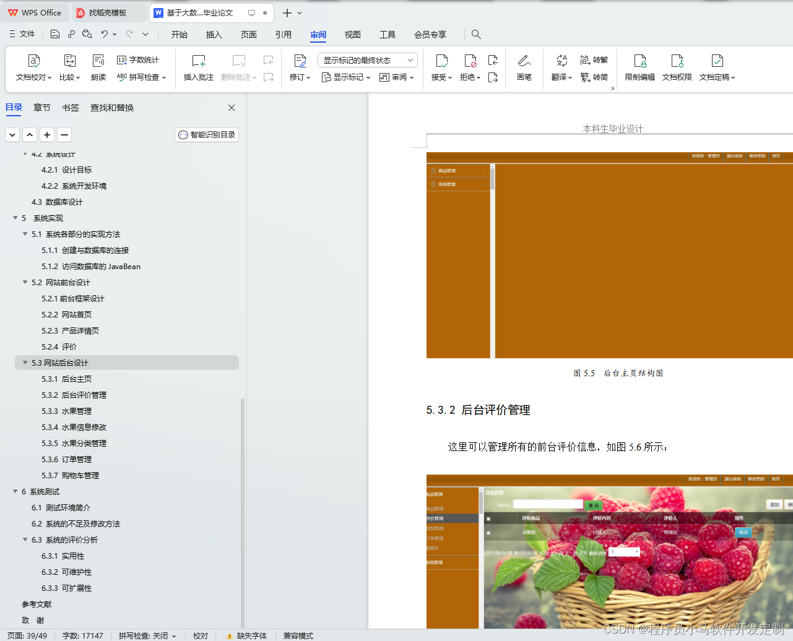Click the 朗读 read aloud icon
Screen dimensions: 793x641
[x=98, y=61]
